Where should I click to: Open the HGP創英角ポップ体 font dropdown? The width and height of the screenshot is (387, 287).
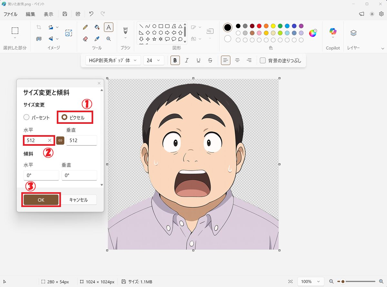(x=113, y=60)
